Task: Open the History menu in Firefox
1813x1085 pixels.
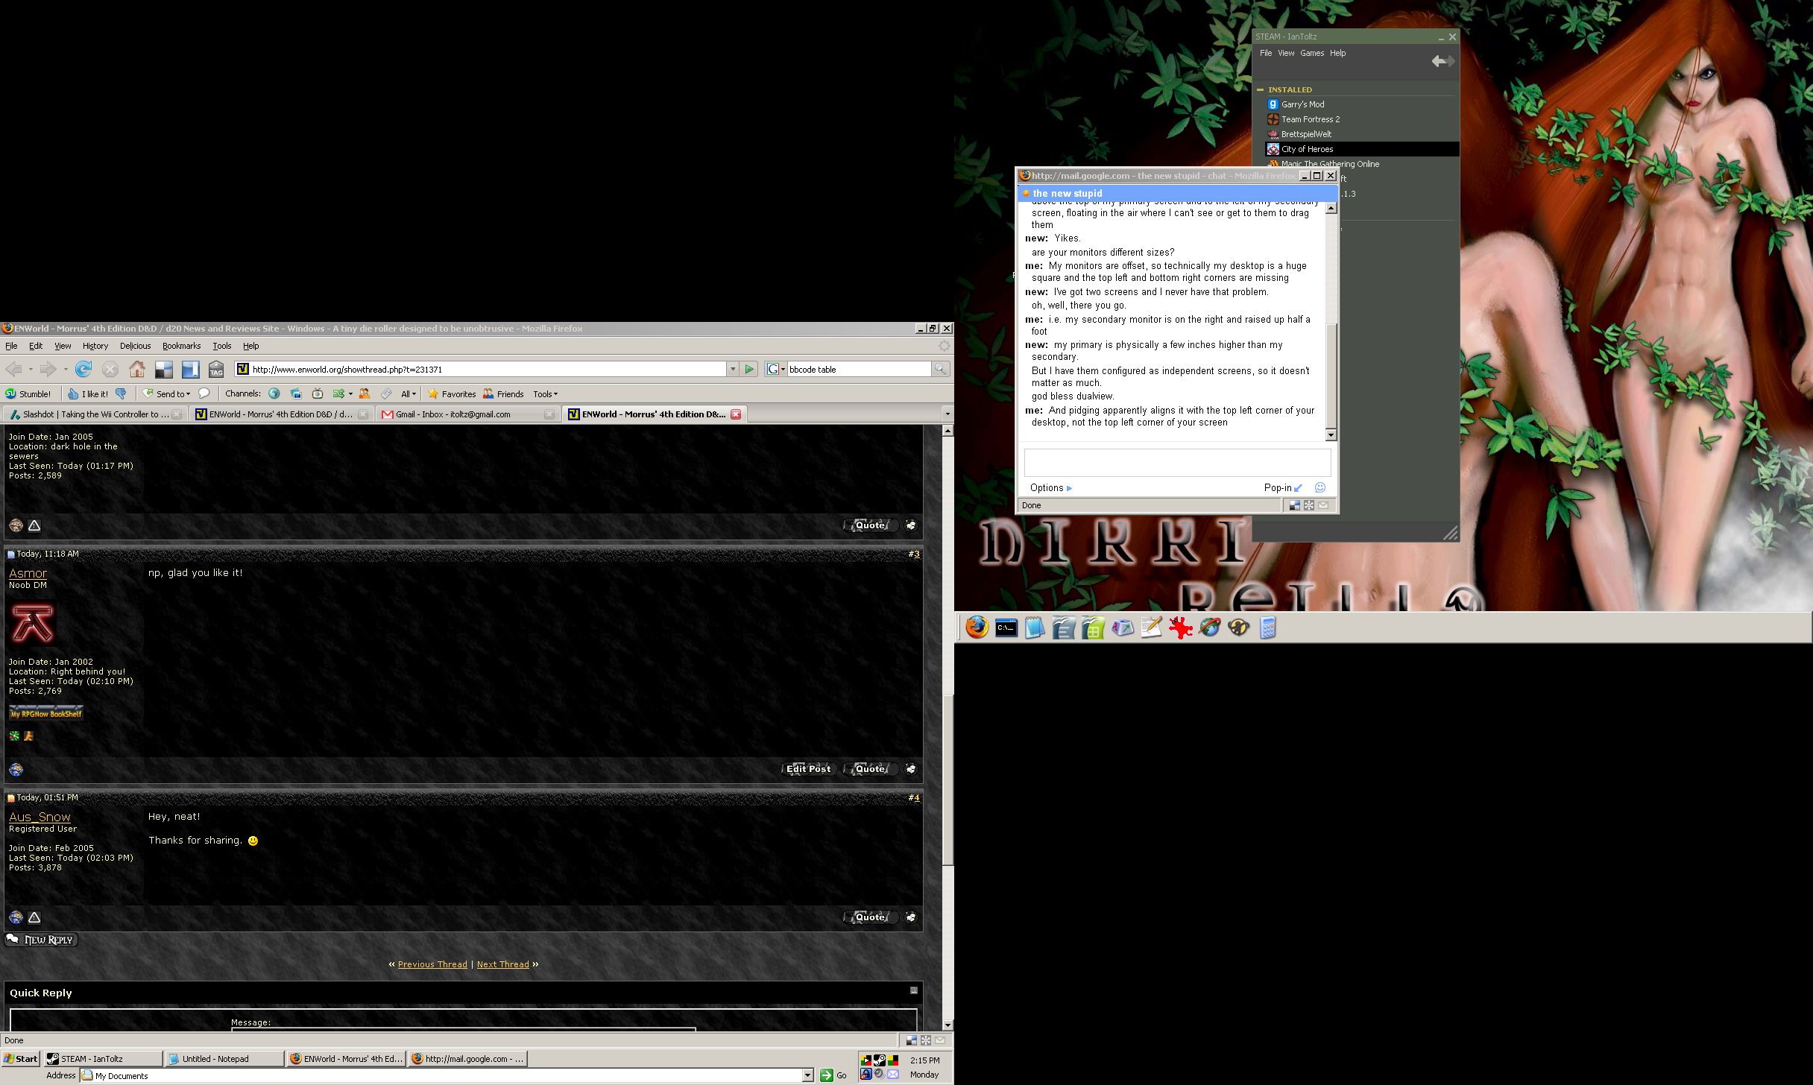Action: [95, 346]
